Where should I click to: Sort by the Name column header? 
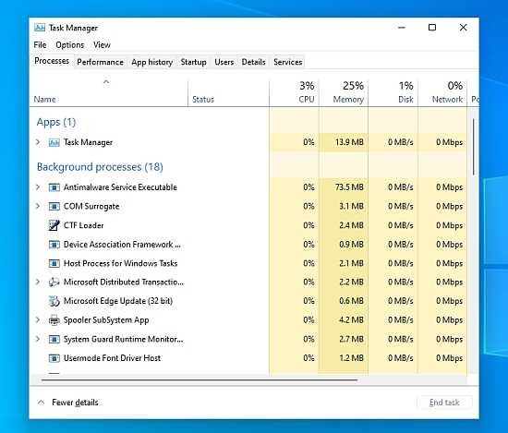109,93
